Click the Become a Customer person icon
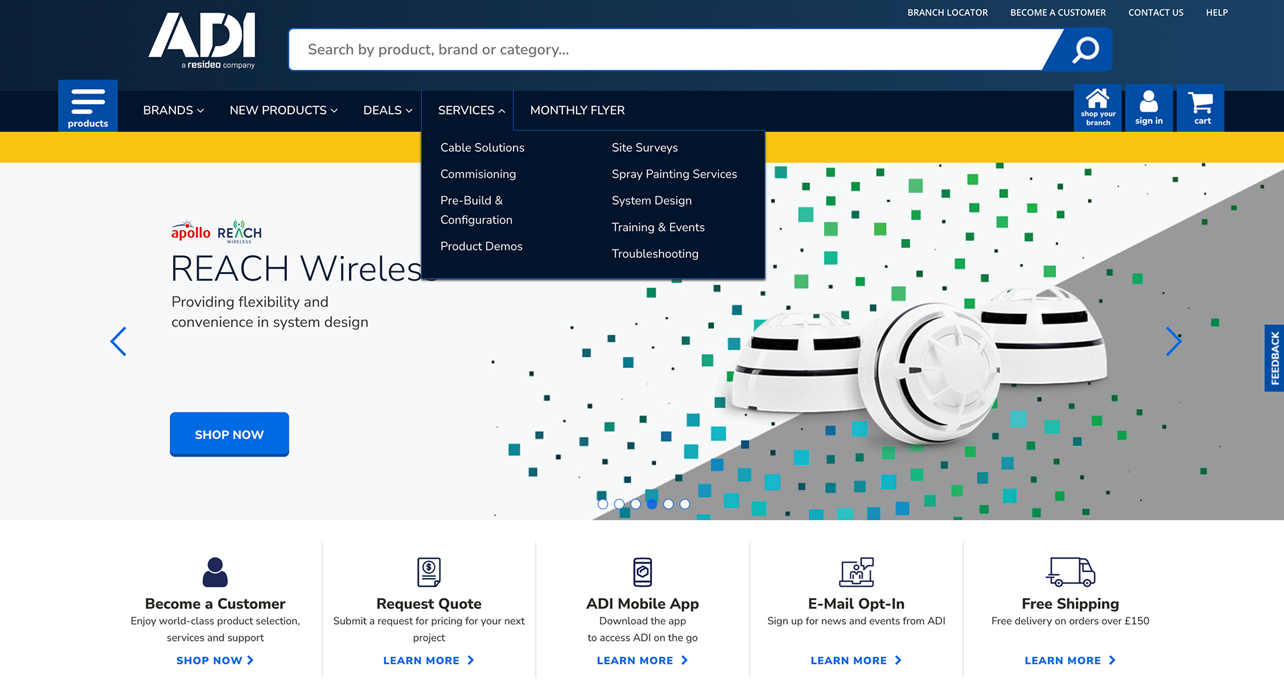 215,572
